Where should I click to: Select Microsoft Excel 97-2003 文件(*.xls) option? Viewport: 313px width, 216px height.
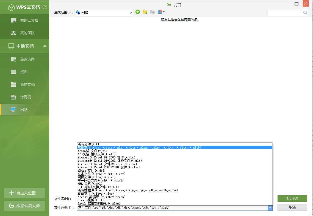click(x=175, y=157)
